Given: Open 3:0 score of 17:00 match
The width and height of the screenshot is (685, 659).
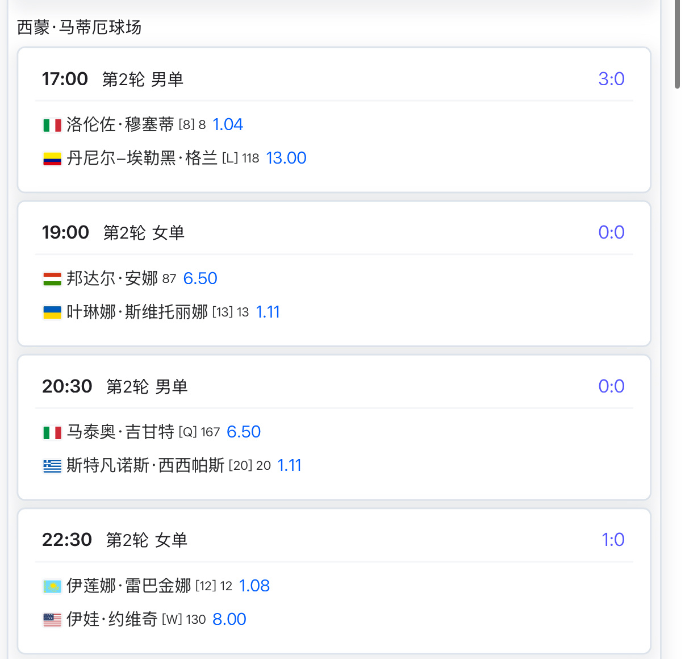Looking at the screenshot, I should click(x=611, y=79).
